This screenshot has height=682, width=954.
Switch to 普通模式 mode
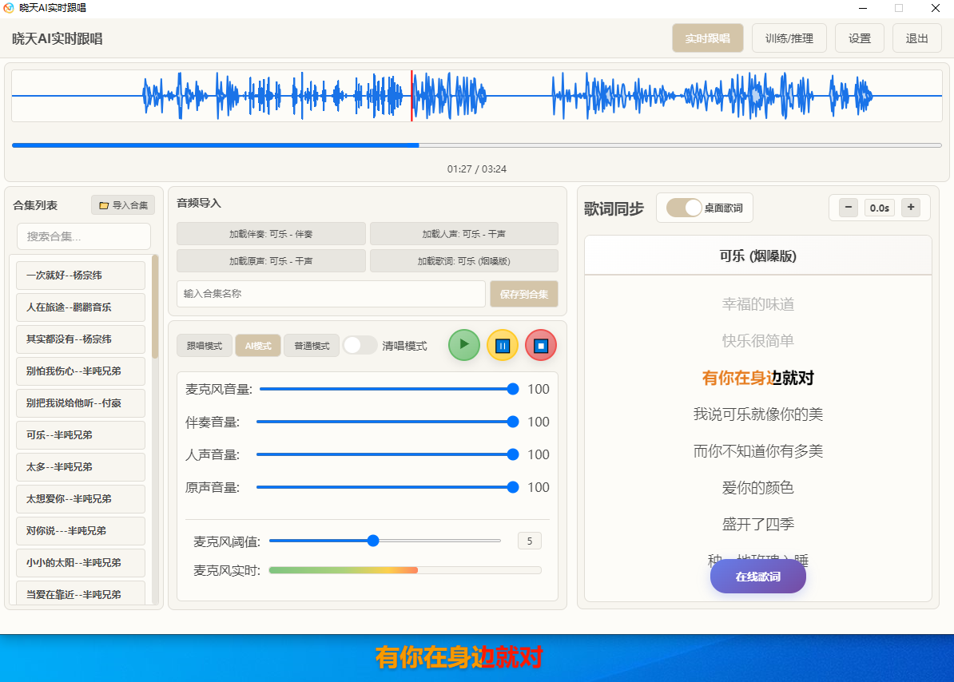click(x=312, y=346)
